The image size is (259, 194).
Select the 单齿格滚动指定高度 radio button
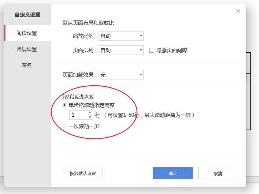click(x=64, y=105)
